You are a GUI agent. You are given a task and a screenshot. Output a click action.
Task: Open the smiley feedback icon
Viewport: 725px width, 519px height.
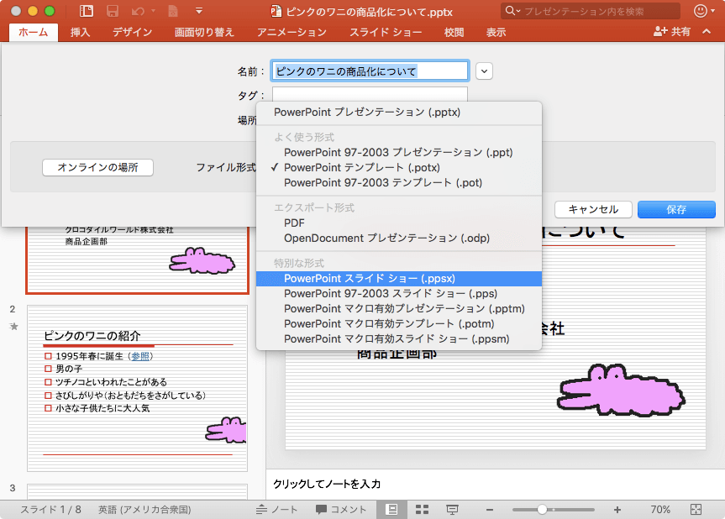(701, 11)
